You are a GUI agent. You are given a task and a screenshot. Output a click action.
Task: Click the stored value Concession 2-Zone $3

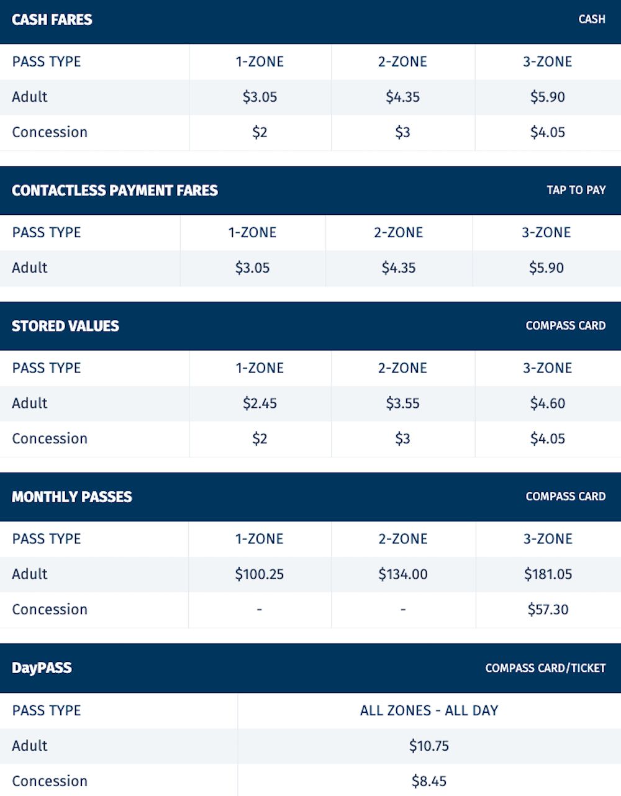click(x=402, y=439)
